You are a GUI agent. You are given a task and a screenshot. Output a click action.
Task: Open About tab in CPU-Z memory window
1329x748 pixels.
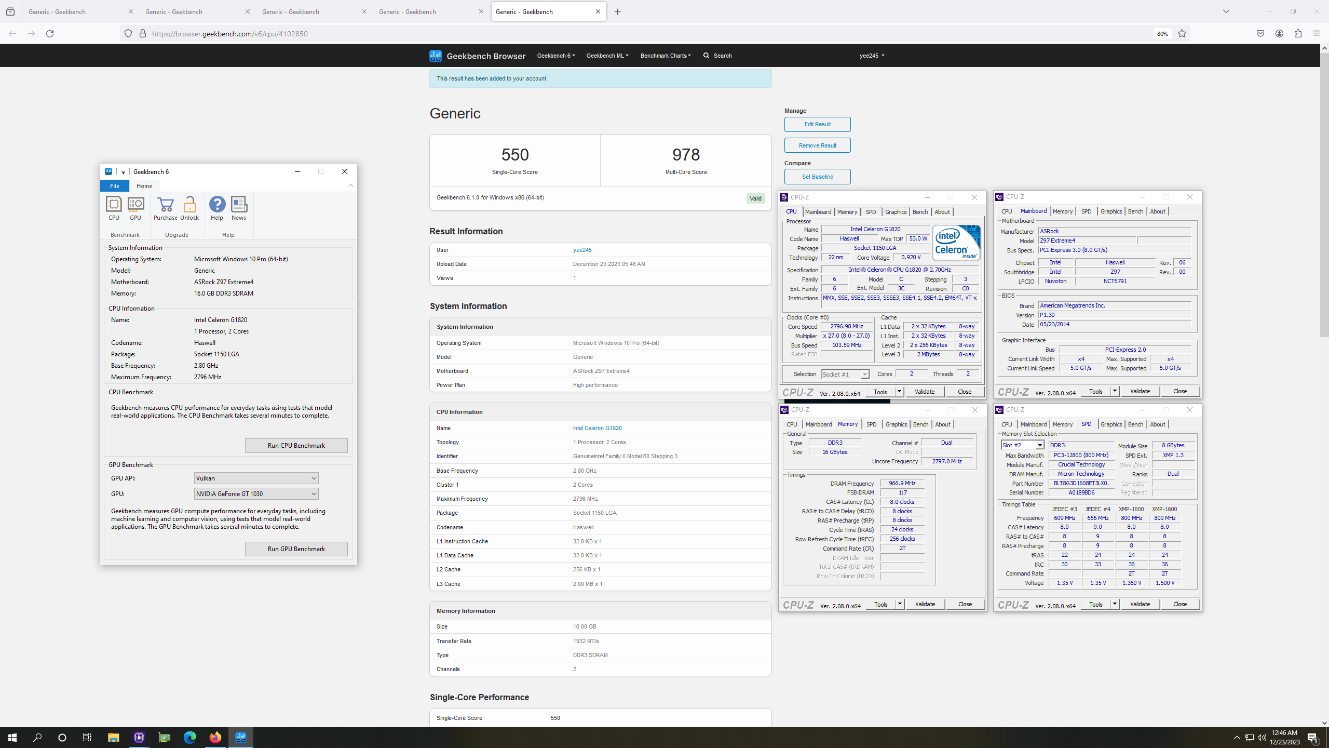pyautogui.click(x=943, y=424)
